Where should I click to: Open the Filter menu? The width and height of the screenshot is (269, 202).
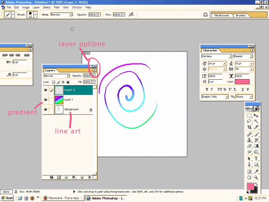click(x=57, y=7)
